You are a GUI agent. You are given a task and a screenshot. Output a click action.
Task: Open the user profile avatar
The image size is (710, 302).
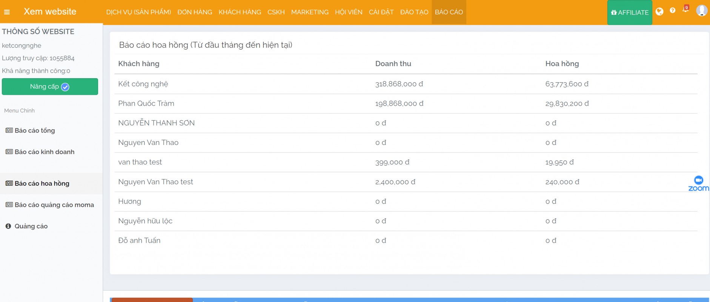click(x=702, y=11)
